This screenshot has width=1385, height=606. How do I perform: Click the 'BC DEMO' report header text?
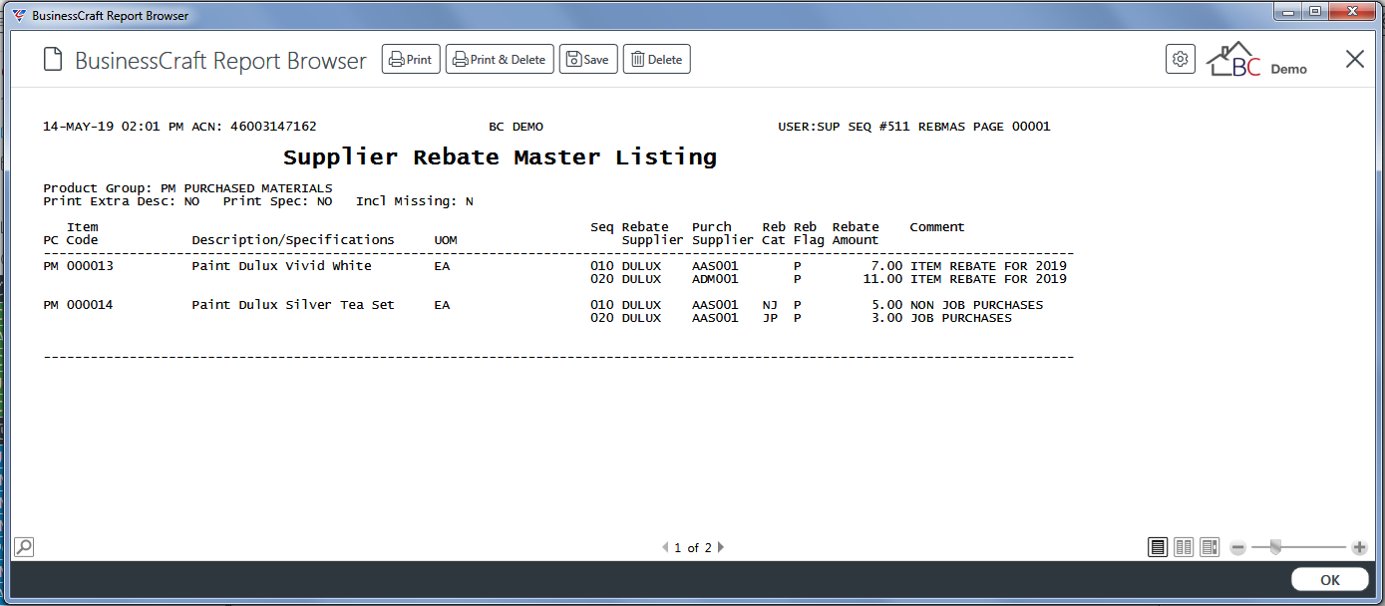[516, 127]
